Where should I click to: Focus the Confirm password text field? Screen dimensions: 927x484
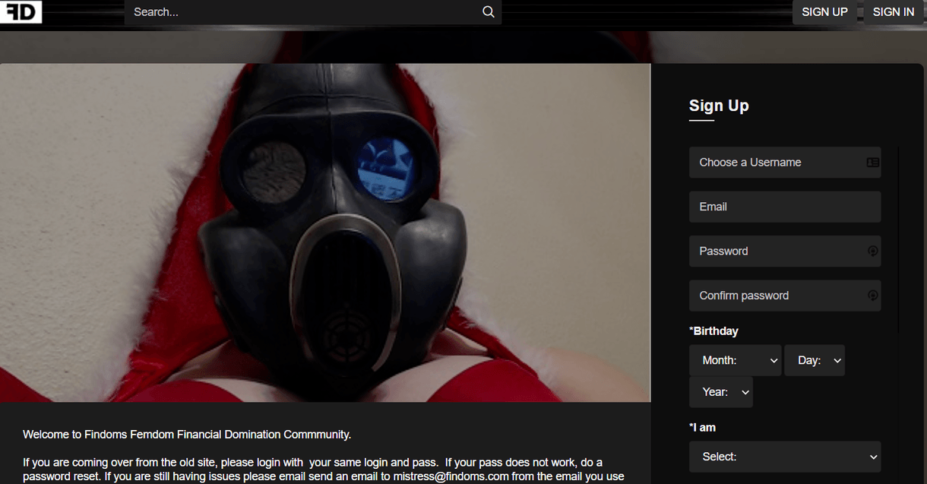pos(775,296)
